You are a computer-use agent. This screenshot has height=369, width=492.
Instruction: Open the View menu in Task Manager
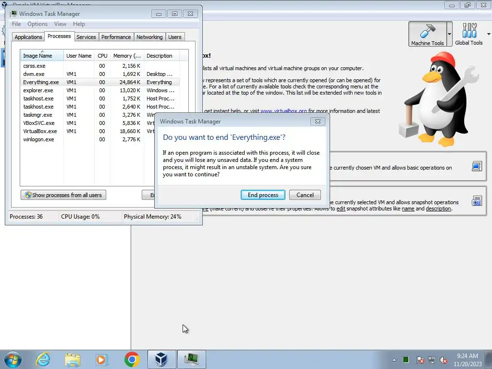[x=60, y=24]
